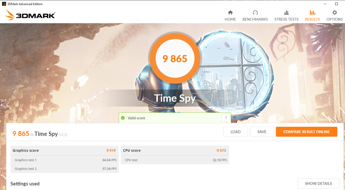Open the Options gear icon
The width and height of the screenshot is (345, 190).
334,13
